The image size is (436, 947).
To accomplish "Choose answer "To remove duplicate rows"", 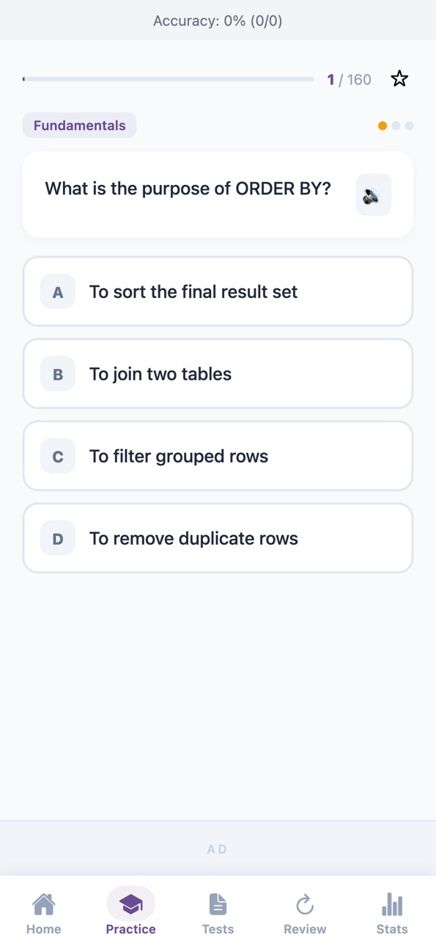I will click(x=218, y=538).
